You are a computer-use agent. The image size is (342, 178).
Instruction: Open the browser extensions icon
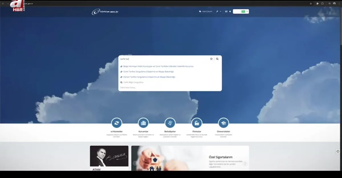click(x=323, y=3)
